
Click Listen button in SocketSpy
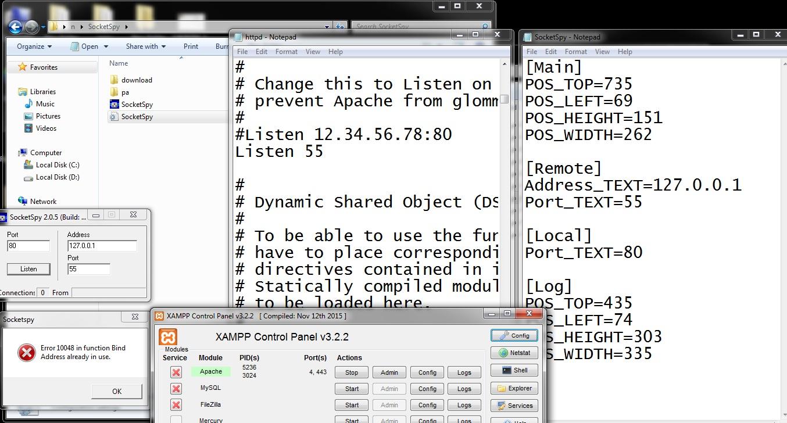(28, 269)
